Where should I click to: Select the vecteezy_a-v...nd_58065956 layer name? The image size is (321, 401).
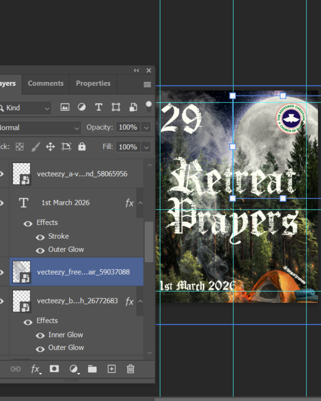pyautogui.click(x=82, y=174)
